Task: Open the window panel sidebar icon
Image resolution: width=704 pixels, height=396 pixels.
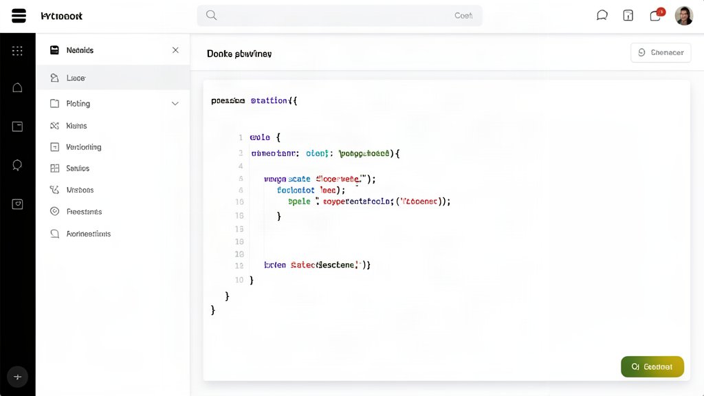Action: 17,126
